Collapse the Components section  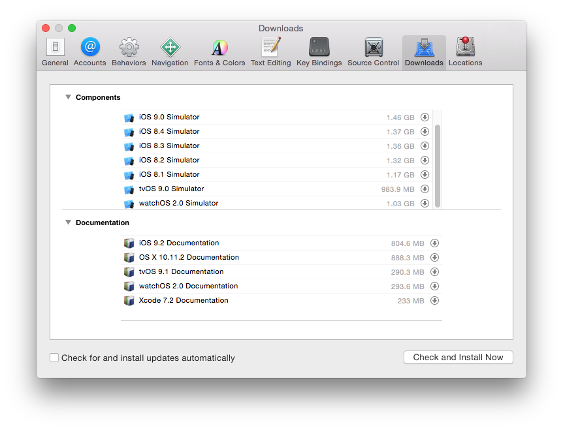[68, 97]
